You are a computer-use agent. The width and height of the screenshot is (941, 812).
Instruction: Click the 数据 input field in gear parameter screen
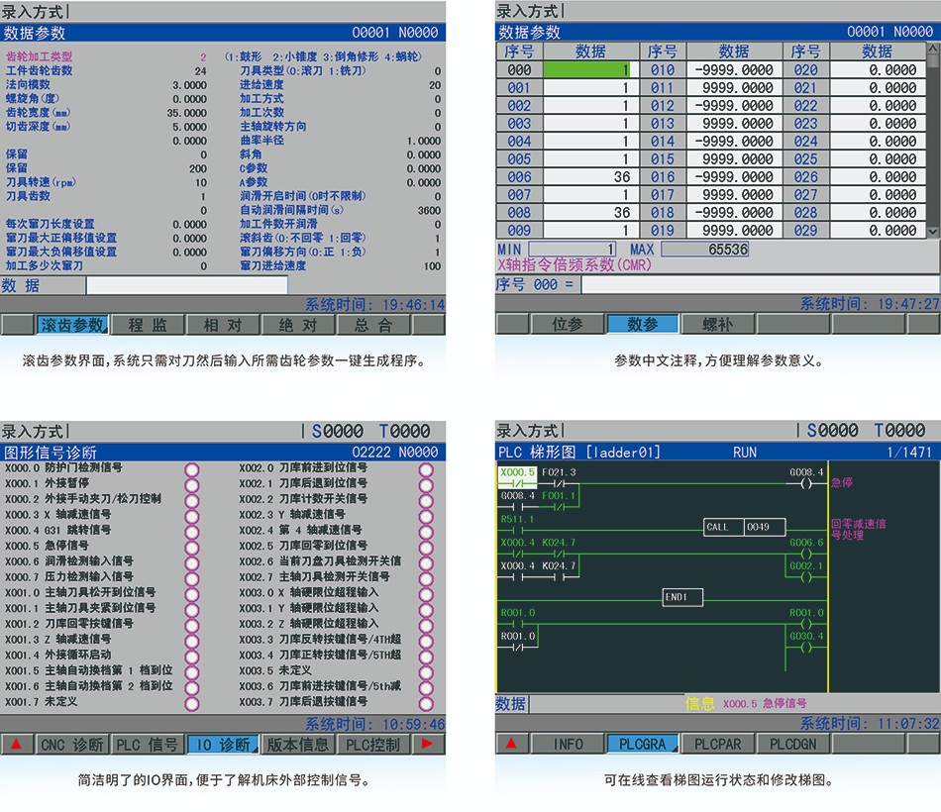(186, 285)
